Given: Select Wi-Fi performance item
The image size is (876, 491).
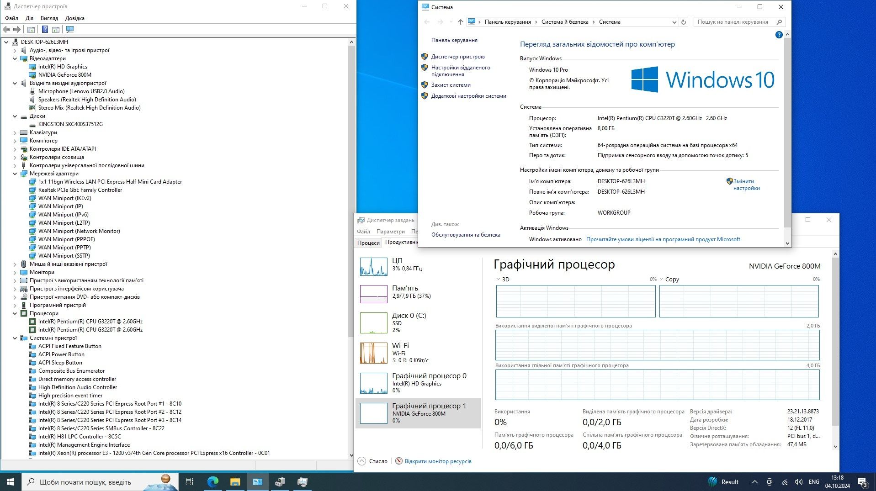Looking at the screenshot, I should [418, 353].
